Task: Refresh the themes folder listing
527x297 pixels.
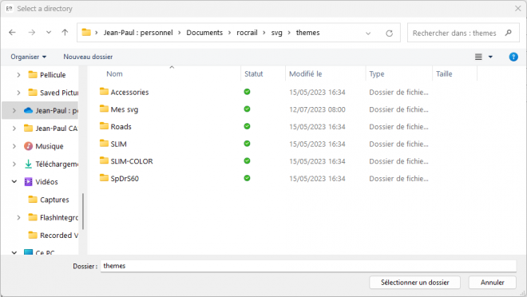Action: 389,33
